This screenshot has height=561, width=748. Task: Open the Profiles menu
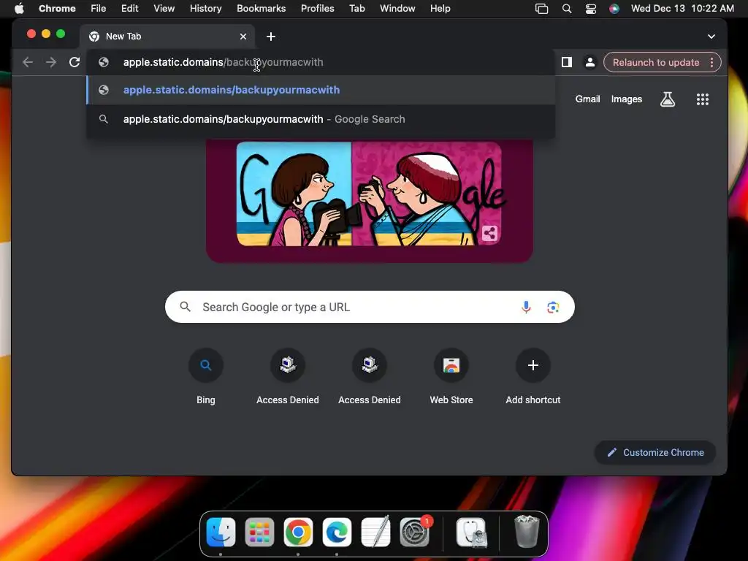[x=317, y=8]
